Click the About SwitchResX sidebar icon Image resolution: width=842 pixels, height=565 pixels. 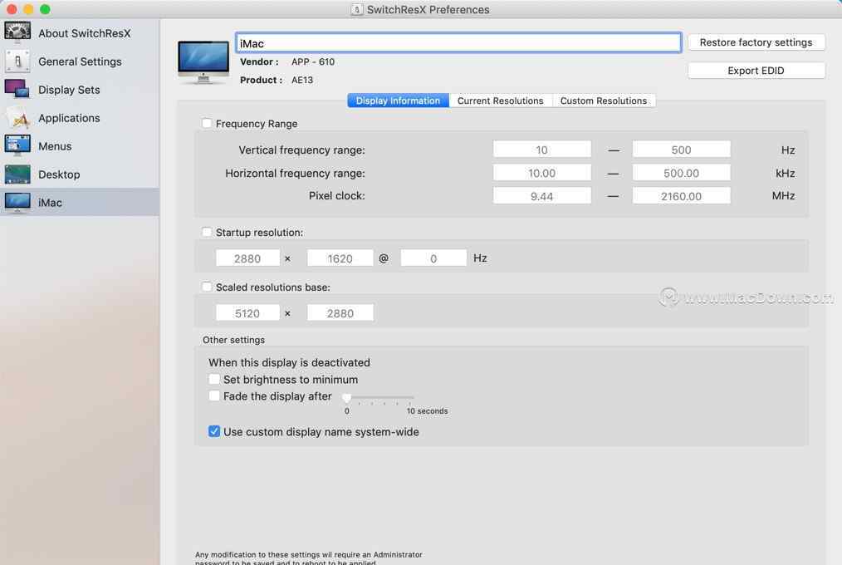point(17,32)
